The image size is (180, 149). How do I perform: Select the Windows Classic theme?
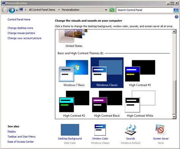107,73
